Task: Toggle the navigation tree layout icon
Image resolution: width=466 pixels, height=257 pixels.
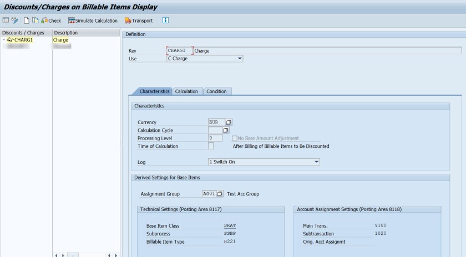Action: [6, 20]
